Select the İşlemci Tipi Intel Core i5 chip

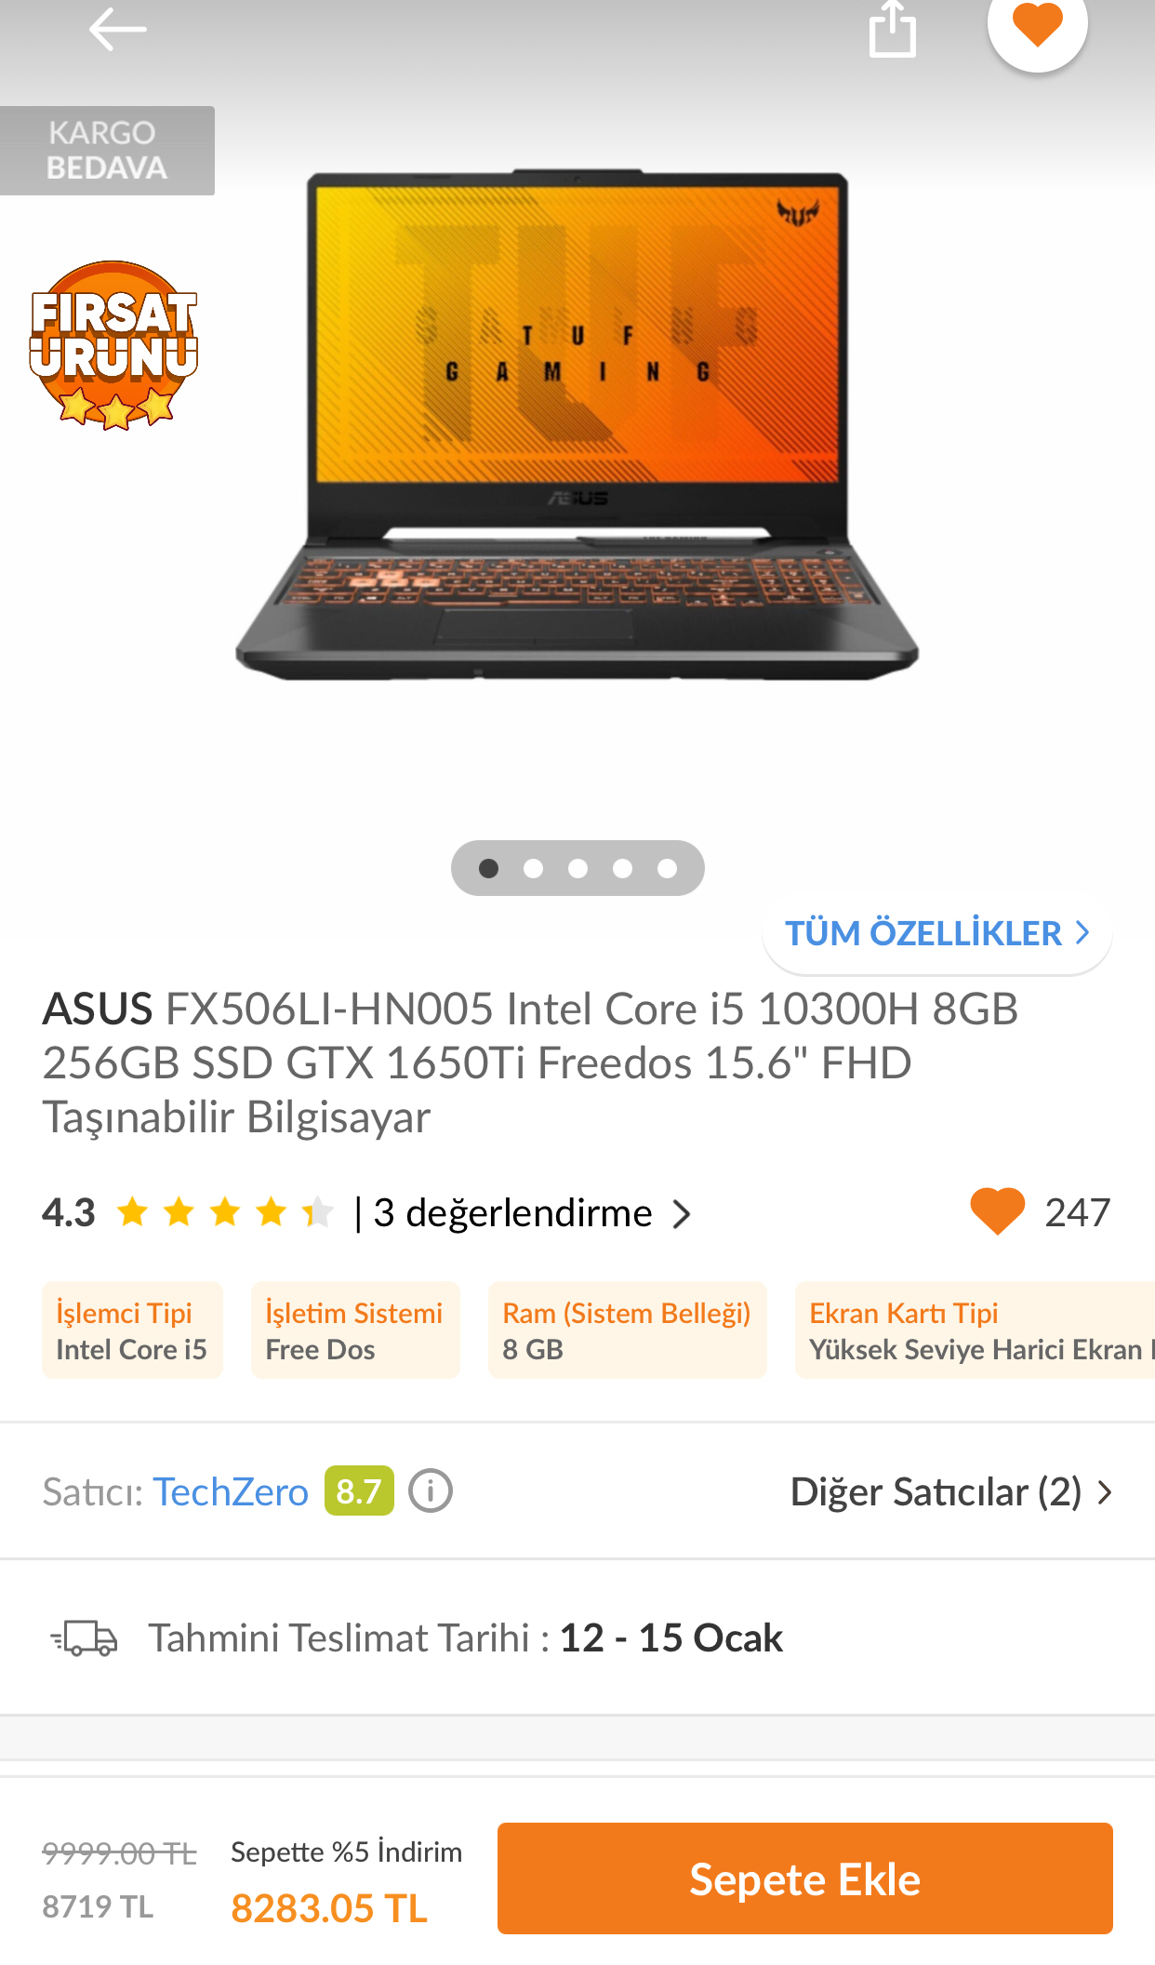tap(132, 1330)
